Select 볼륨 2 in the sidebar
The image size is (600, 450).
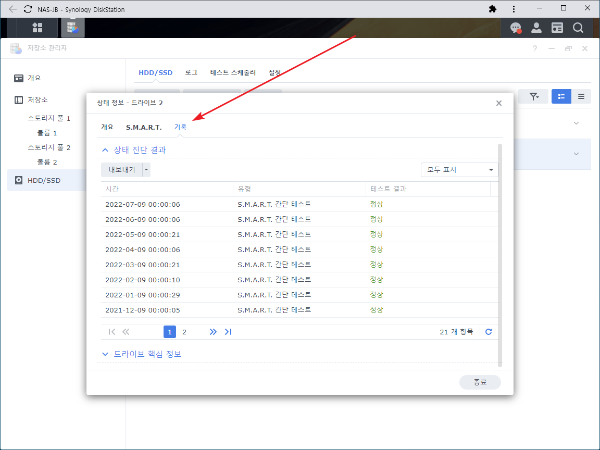[x=47, y=162]
